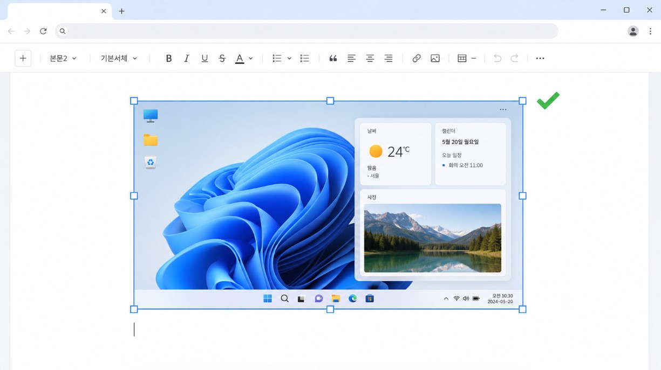Click the This PC monitor icon in the inserted screenshot
Viewport: 661px width, 370px height.
[x=151, y=115]
